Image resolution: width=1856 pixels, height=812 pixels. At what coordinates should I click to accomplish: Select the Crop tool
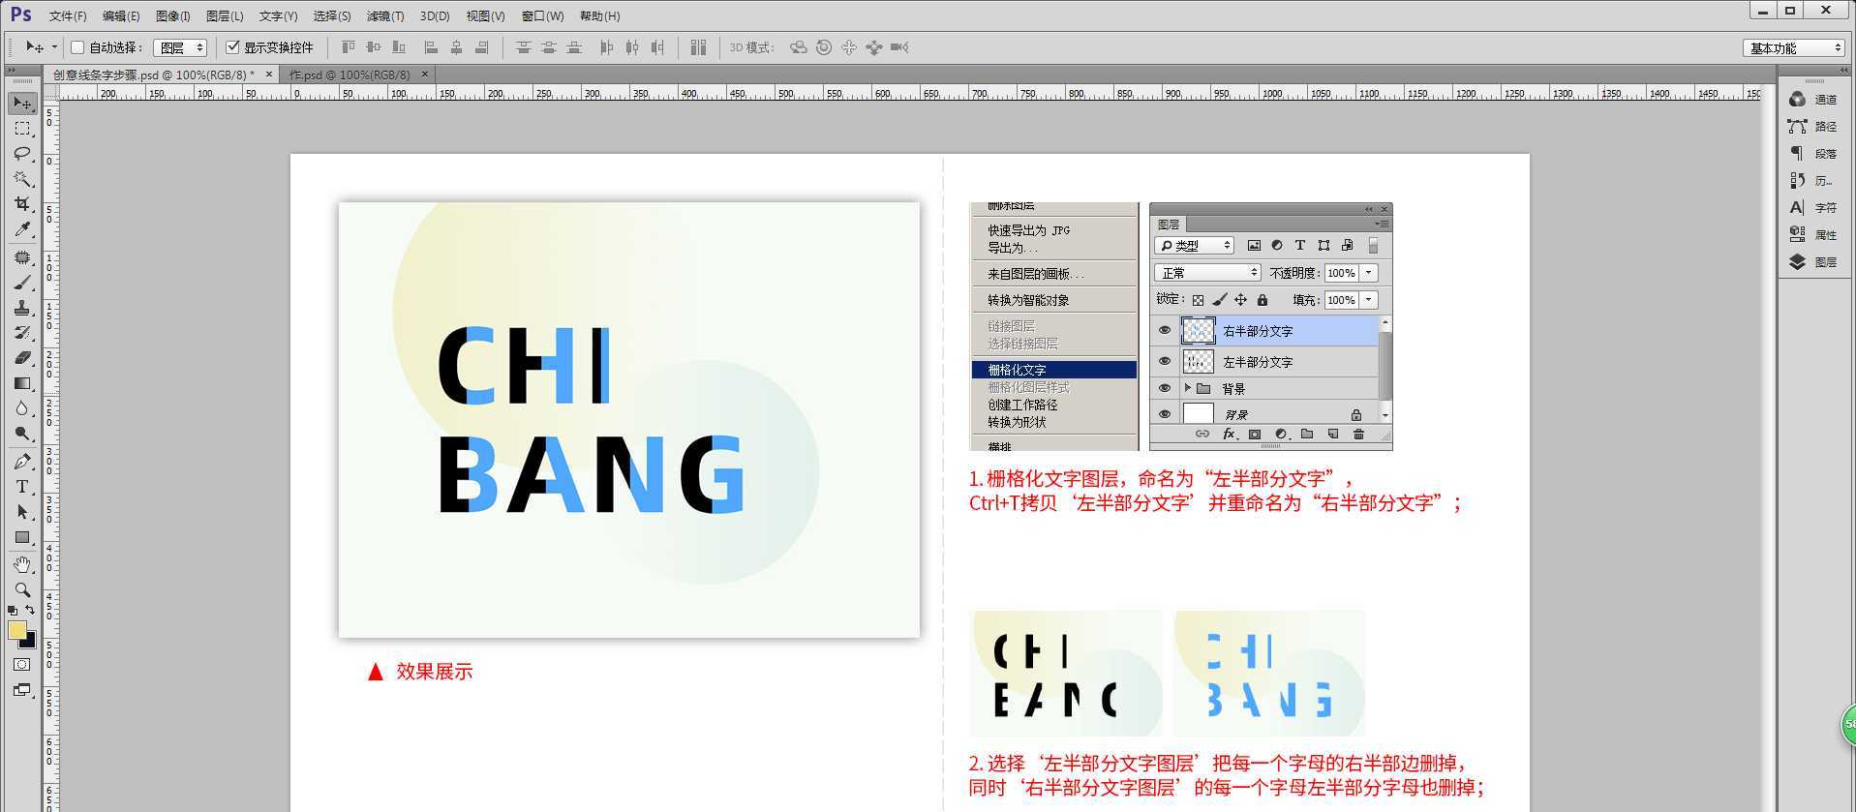[x=22, y=204]
